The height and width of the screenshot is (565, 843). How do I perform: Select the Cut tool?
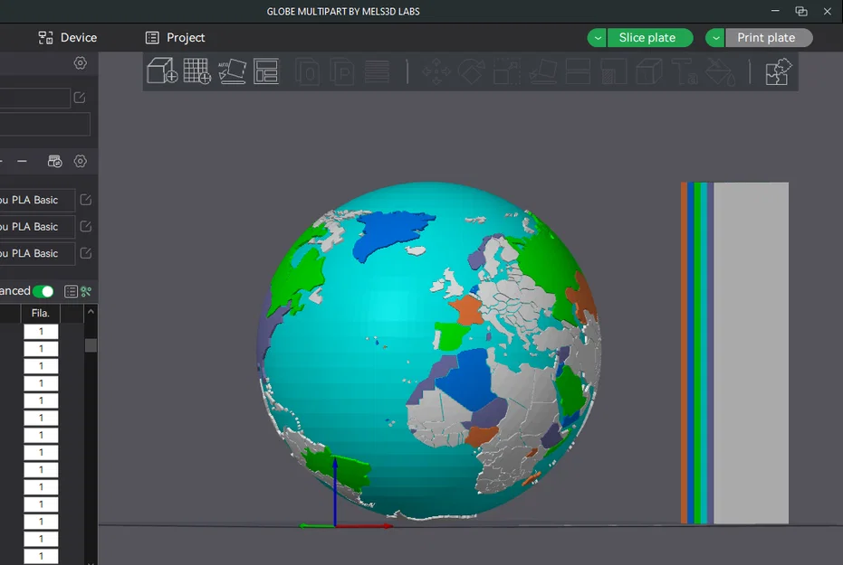coord(578,71)
